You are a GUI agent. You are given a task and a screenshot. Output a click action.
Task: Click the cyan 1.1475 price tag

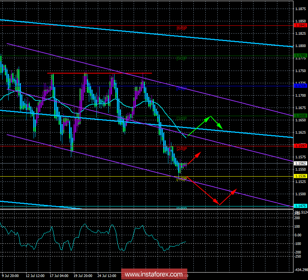(300, 206)
